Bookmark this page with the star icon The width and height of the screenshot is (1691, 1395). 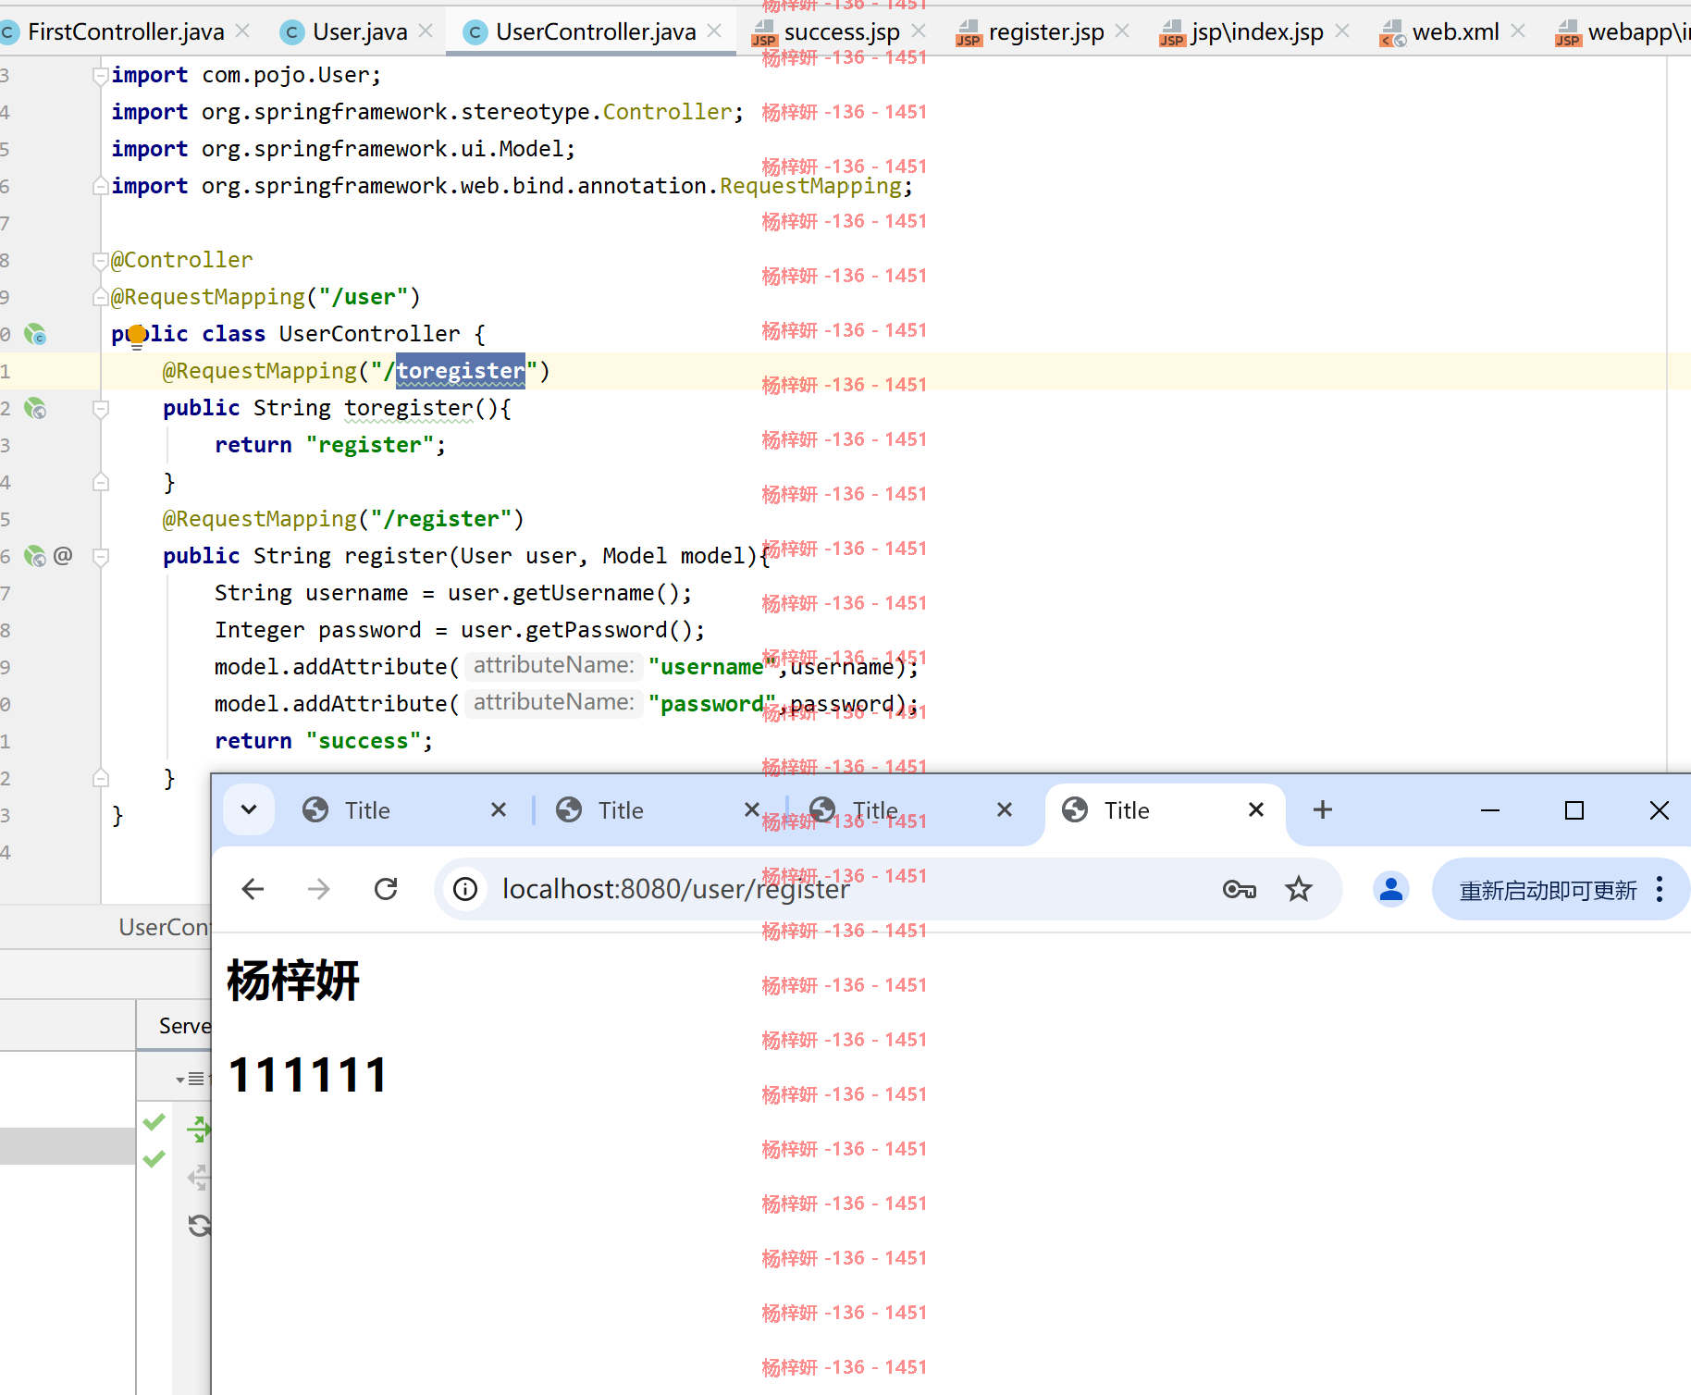(x=1299, y=889)
